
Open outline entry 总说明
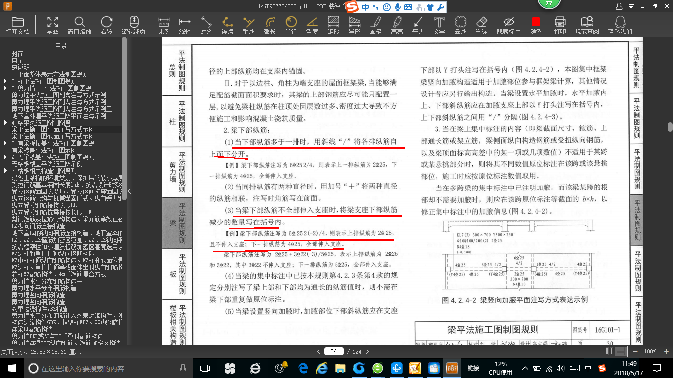pyautogui.click(x=21, y=67)
